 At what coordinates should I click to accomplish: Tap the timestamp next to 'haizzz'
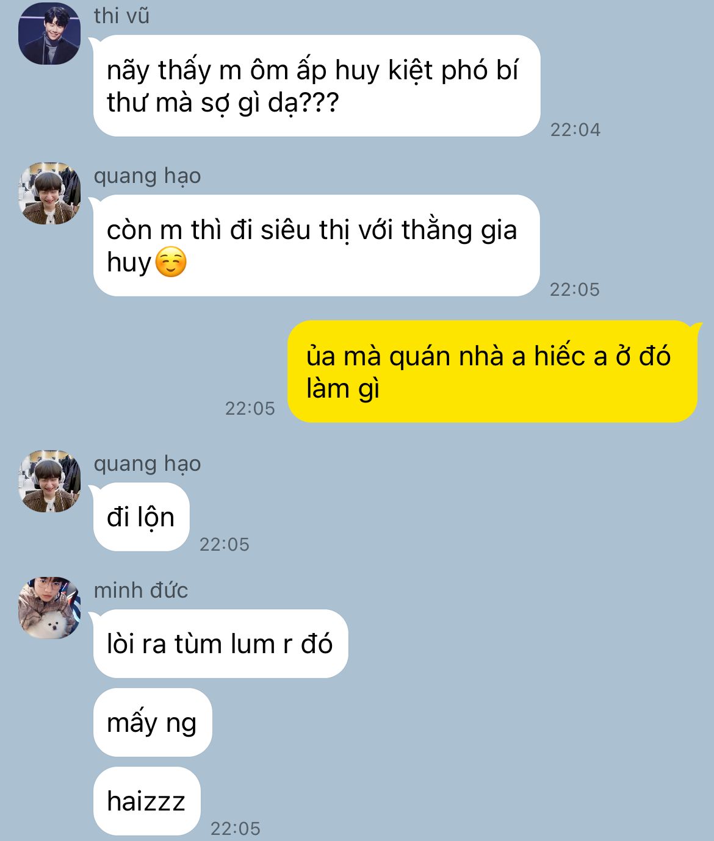tap(236, 828)
